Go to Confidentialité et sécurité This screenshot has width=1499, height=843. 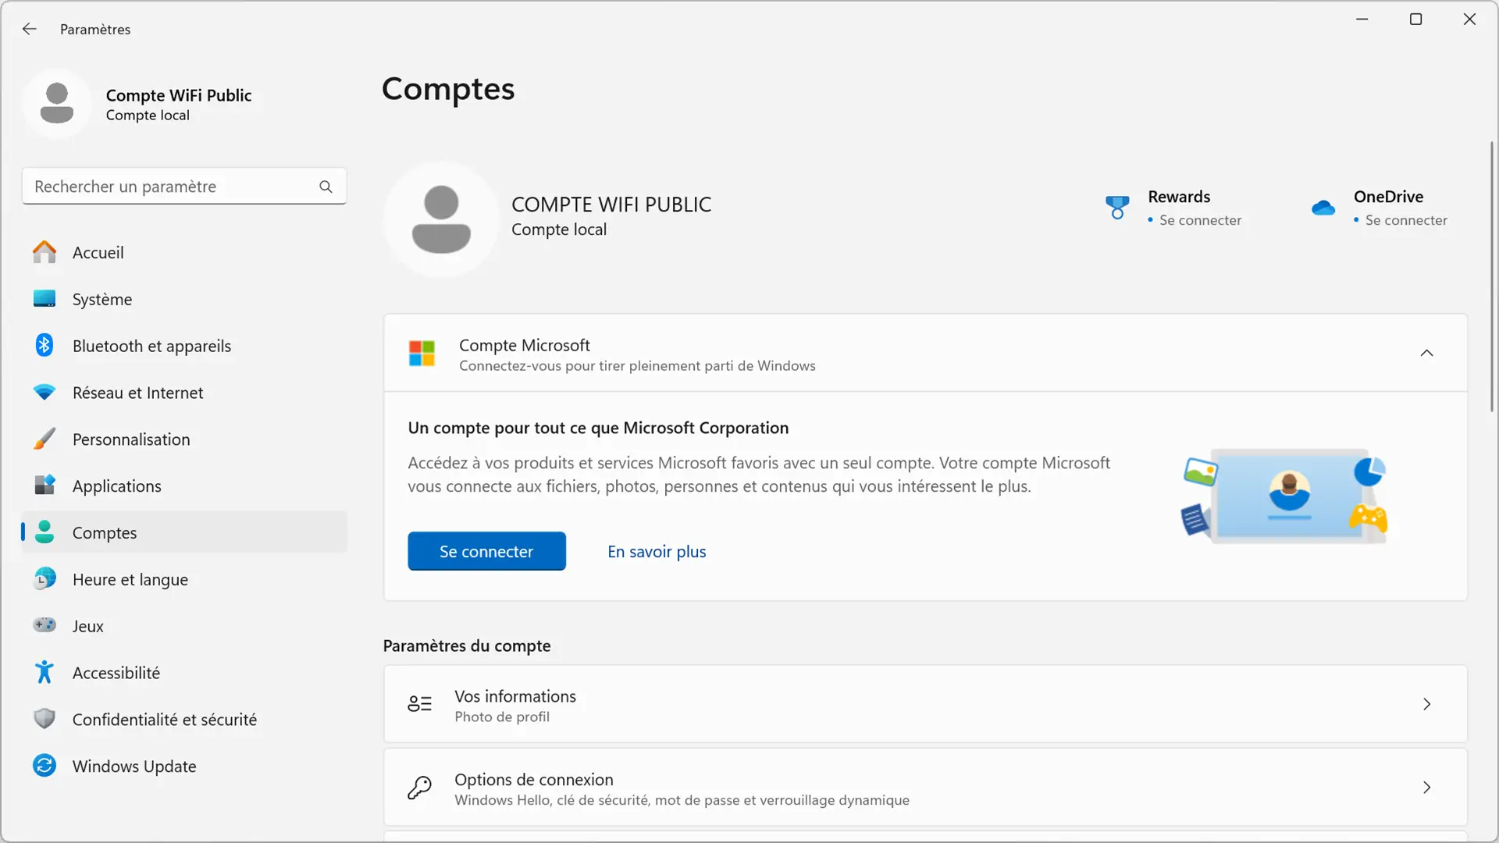point(184,720)
